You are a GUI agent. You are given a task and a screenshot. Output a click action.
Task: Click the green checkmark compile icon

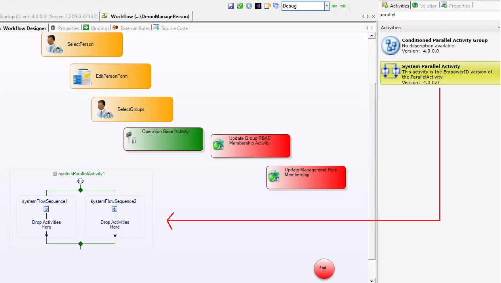click(x=240, y=6)
